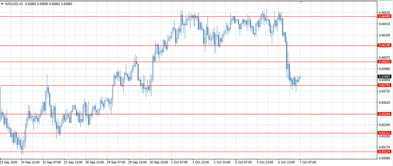
Task: Click the 6 Oct 15:00 time label
Action: pos(287,162)
